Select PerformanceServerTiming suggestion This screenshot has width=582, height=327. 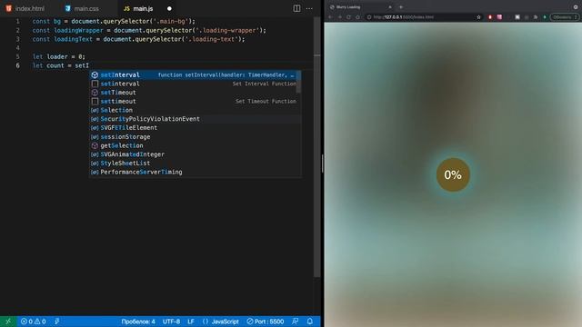click(196, 172)
